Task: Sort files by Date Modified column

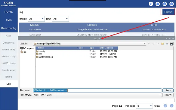Action: click(106, 48)
